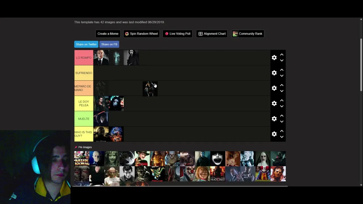
Task: Open settings gear for WHO IS THIS GUY tier
Action: [x=274, y=134]
